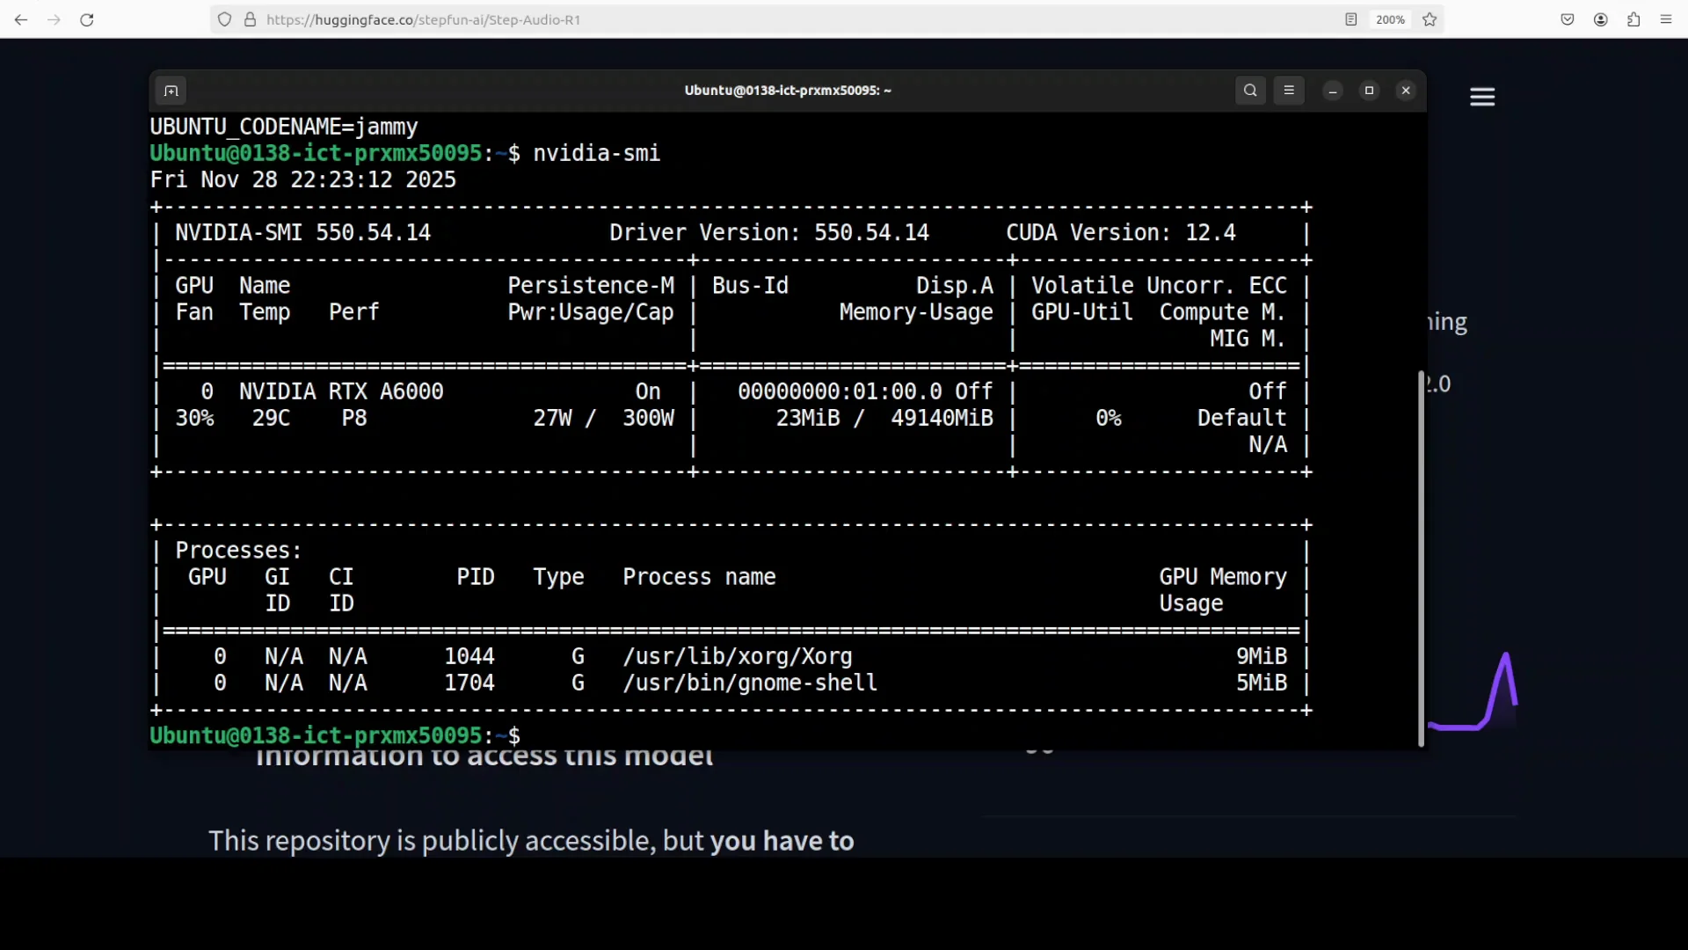
Task: Open a new terminal tab
Action: [171, 91]
